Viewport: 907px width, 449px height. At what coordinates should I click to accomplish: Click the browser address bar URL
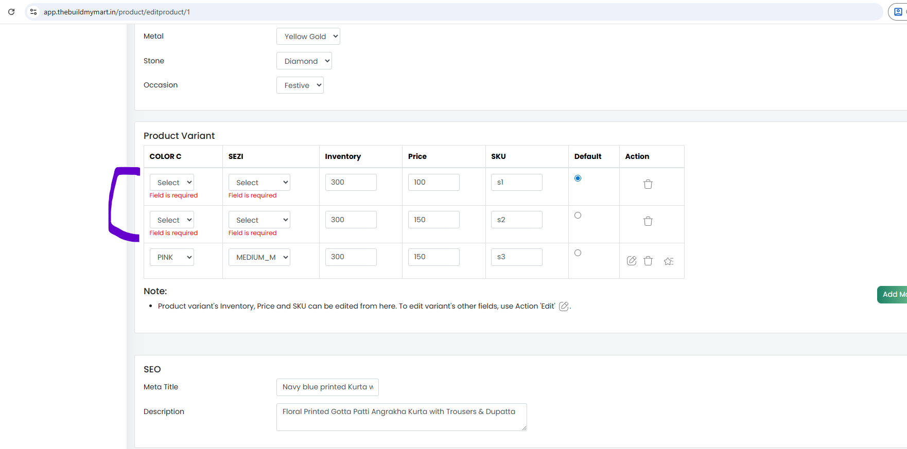(117, 12)
